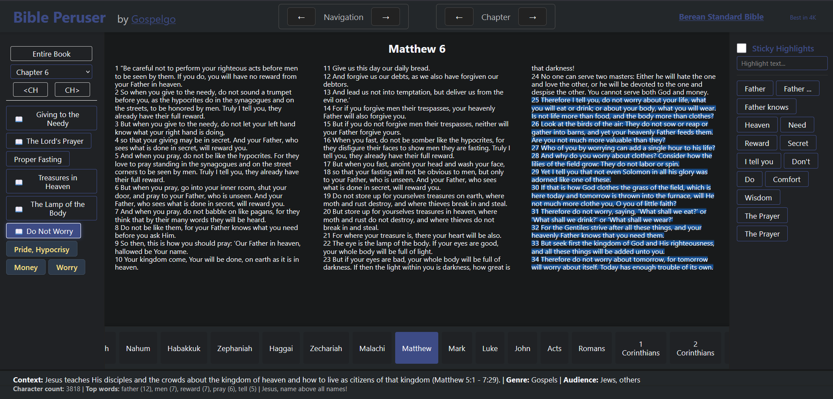Advance using the right Chapter arrow
Image resolution: width=833 pixels, height=399 pixels.
coord(532,17)
